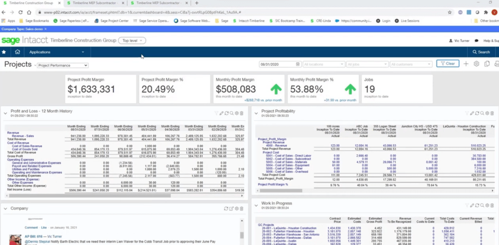The image size is (499, 245).
Task: Refresh the Profit and Loss panel
Action: point(227,113)
